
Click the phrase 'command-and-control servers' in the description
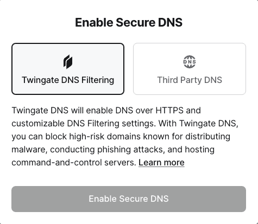74,163
